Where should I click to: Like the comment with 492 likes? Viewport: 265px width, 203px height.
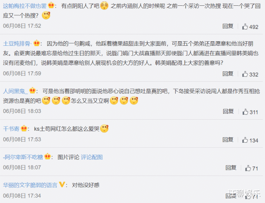tap(245, 27)
